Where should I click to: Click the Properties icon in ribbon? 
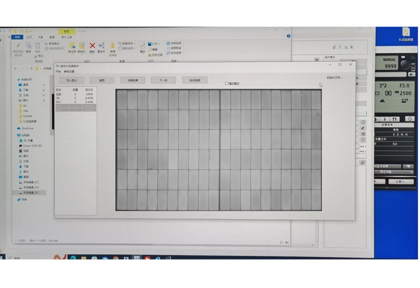point(143,46)
